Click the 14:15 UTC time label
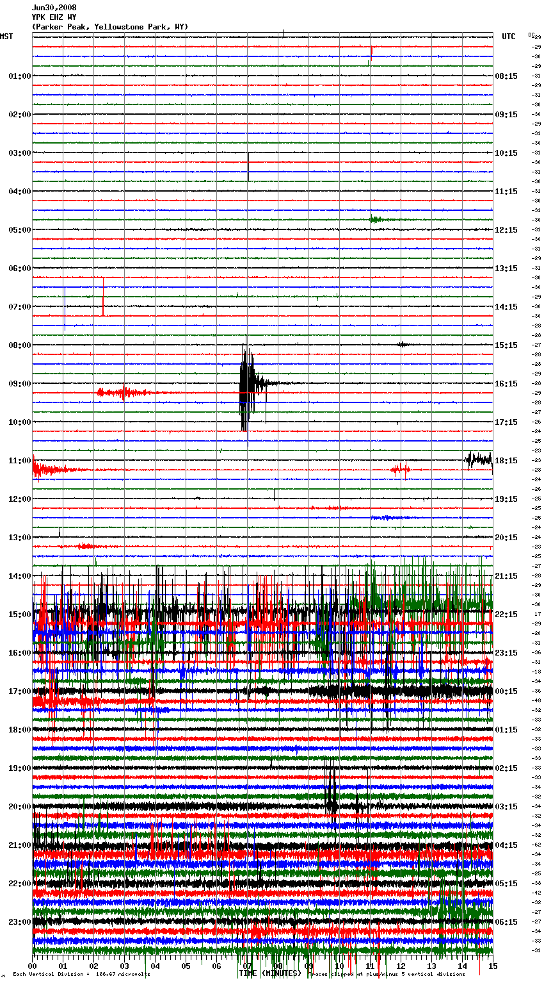This screenshot has width=544, height=983. click(x=506, y=307)
